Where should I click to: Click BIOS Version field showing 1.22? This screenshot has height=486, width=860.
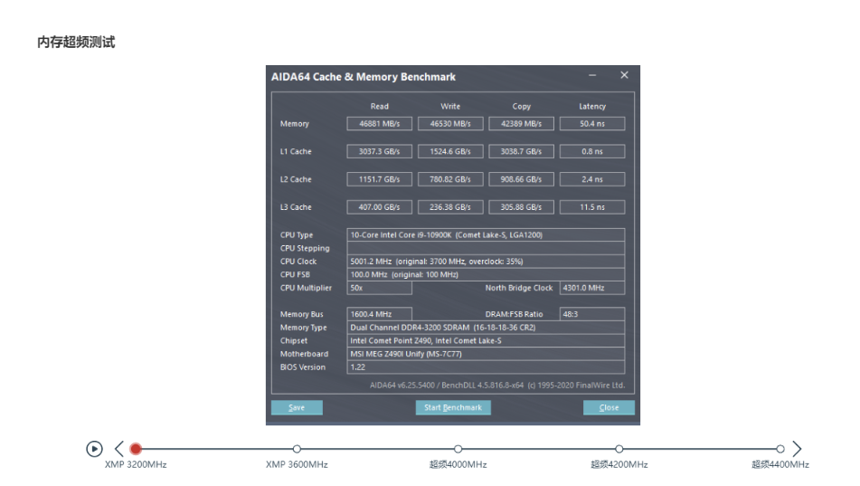pyautogui.click(x=486, y=367)
